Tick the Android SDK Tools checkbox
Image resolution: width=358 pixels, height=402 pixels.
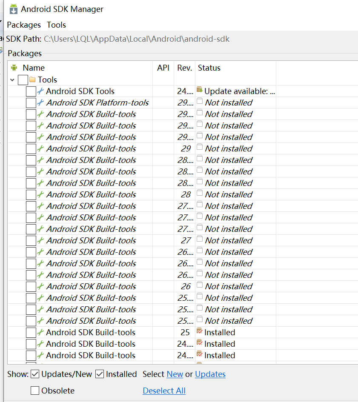click(x=31, y=91)
